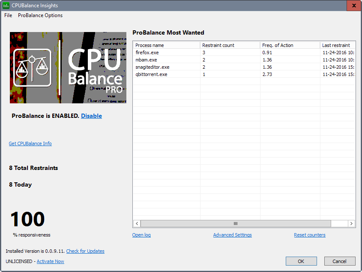
Task: Click the CPU Balance PRO logo image
Action: 68,67
